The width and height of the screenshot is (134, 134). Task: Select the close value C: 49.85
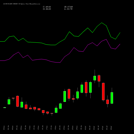(x=47, y=7)
